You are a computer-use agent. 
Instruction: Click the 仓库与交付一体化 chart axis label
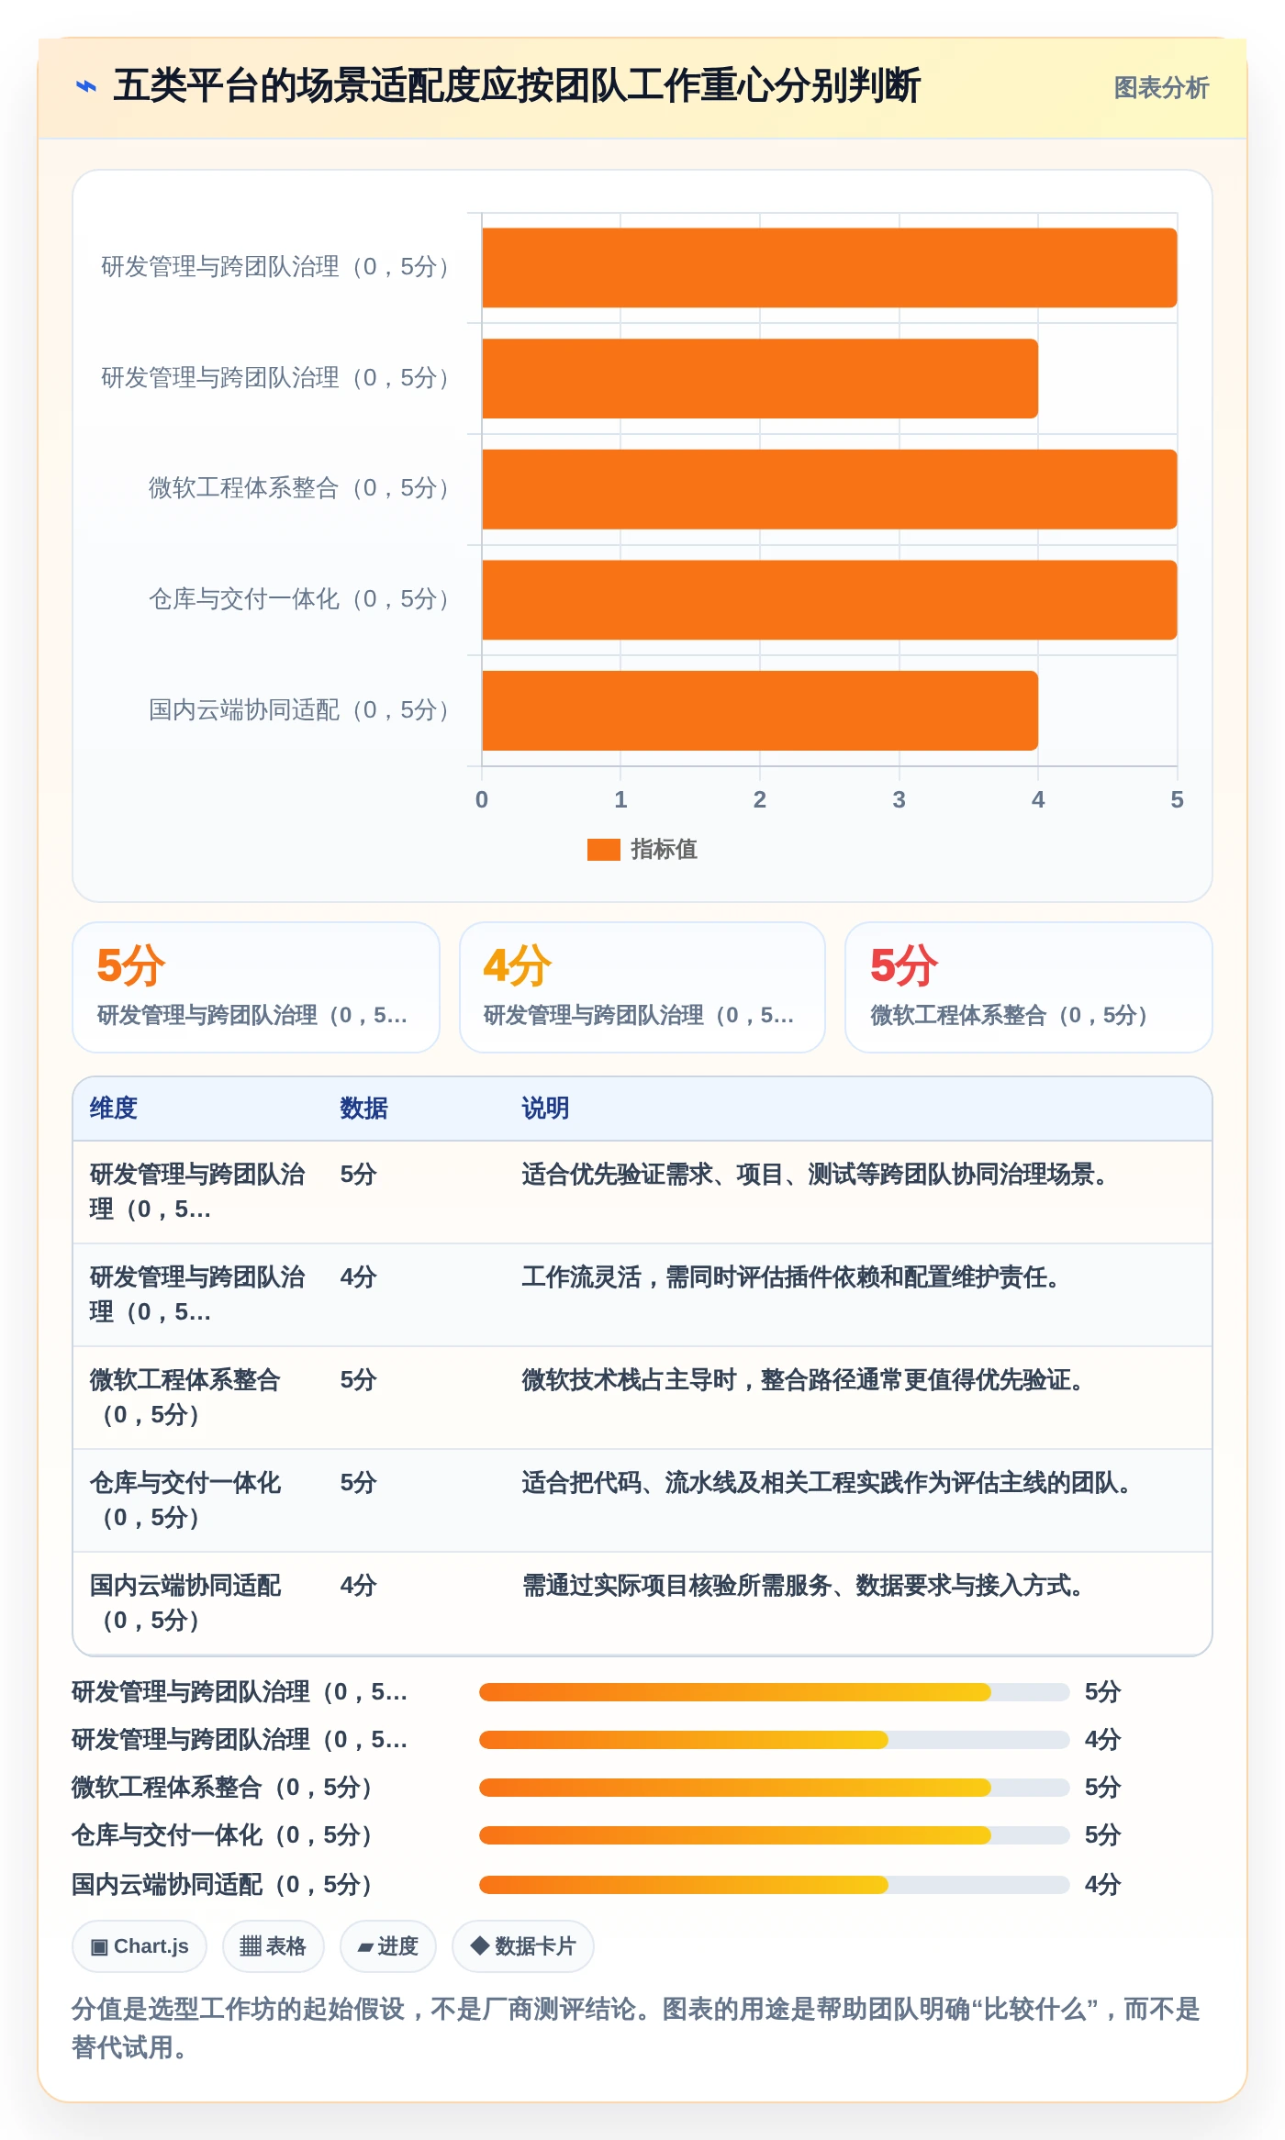click(x=300, y=599)
